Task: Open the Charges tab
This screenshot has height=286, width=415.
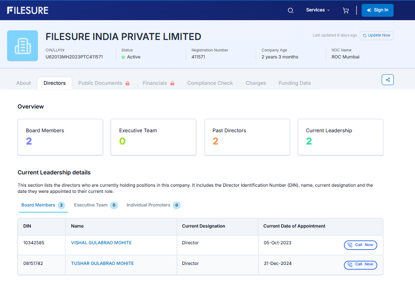Action: [255, 83]
